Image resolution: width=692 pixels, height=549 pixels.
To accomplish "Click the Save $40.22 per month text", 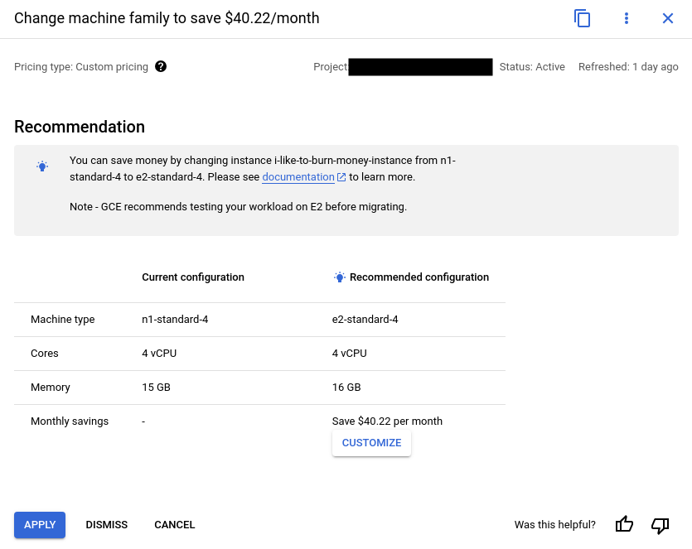I will (x=387, y=421).
